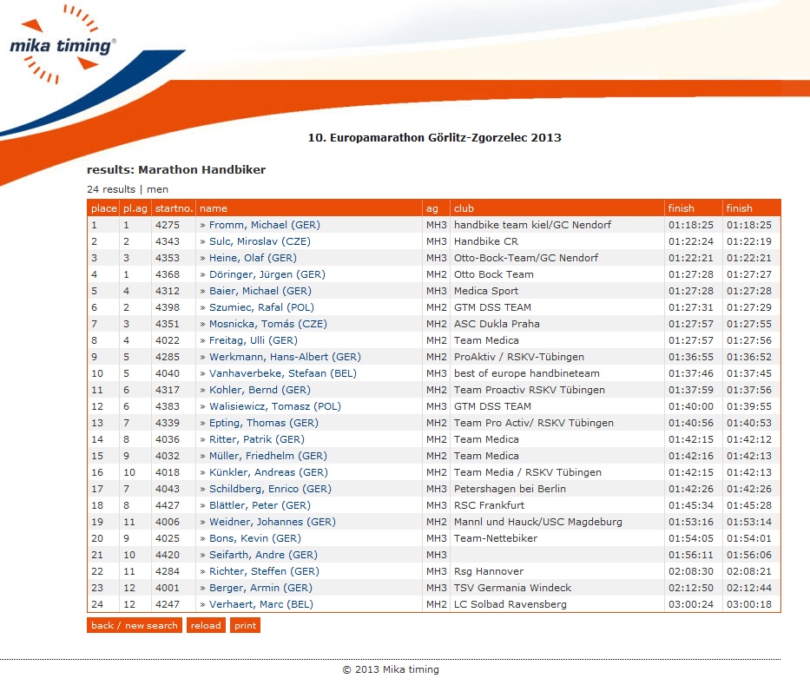The height and width of the screenshot is (685, 810).
Task: Open Künkler, Andreas (GER) result details
Action: click(268, 472)
